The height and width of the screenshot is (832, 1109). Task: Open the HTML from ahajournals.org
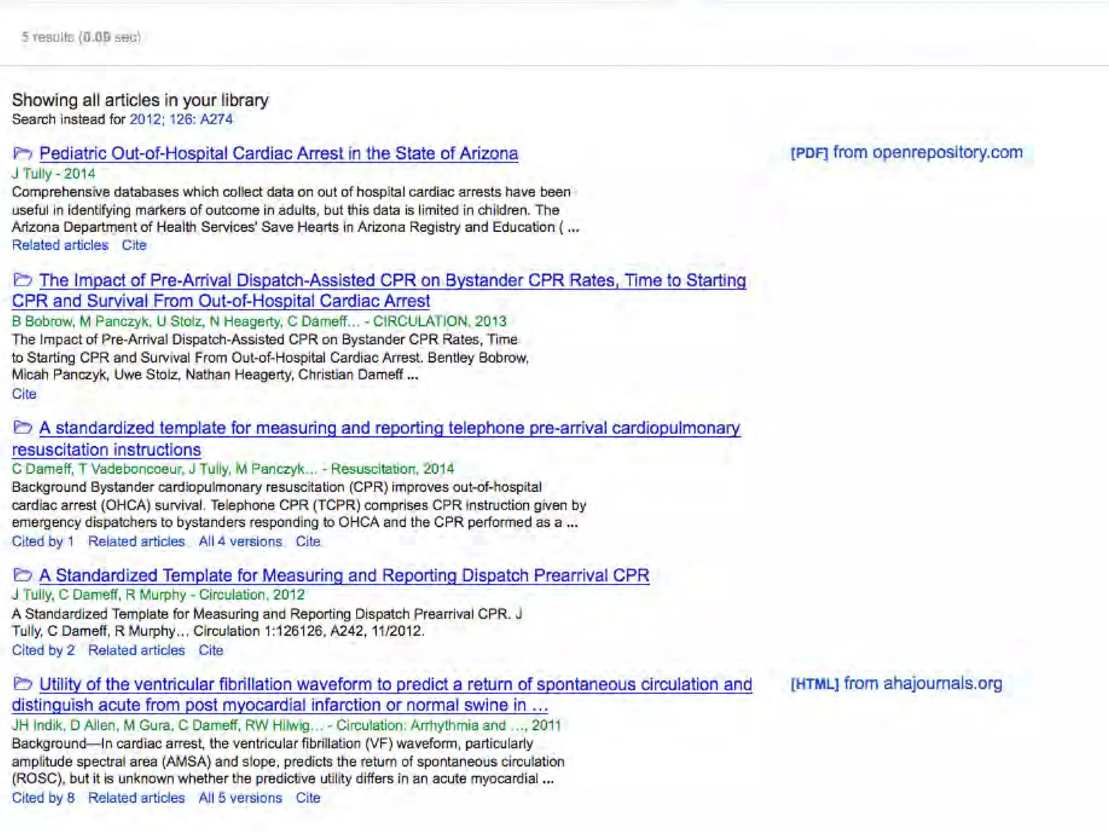(896, 684)
